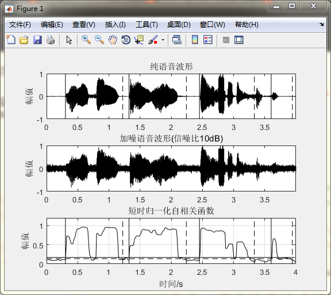Viewport: 331px width, 295px height.
Task: Save the figure with the floppy icon
Action: click(37, 40)
